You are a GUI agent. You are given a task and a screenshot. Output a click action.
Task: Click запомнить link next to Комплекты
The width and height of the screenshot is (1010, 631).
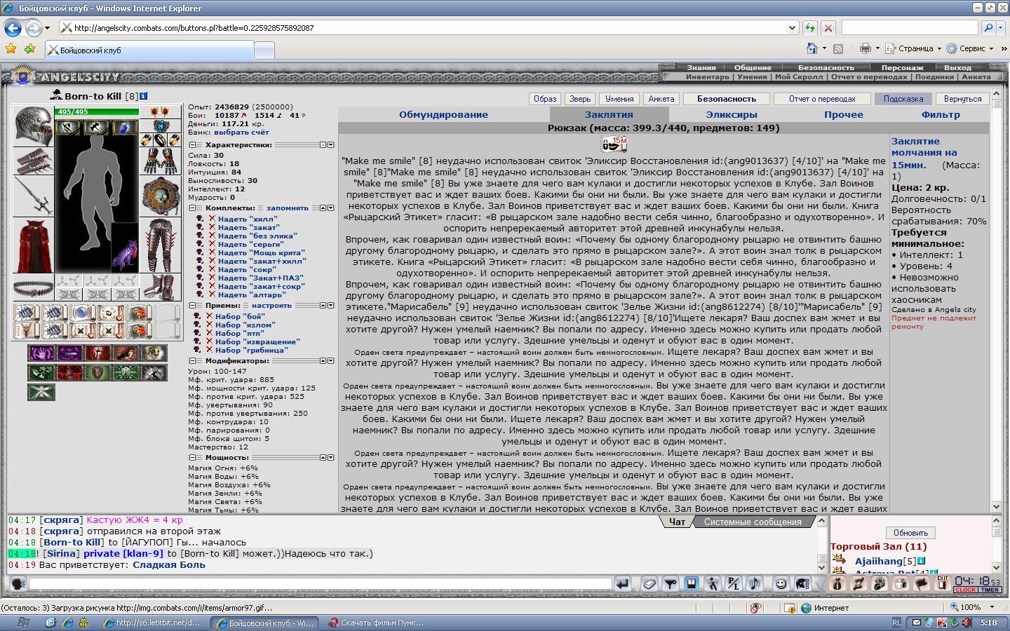[x=288, y=208]
